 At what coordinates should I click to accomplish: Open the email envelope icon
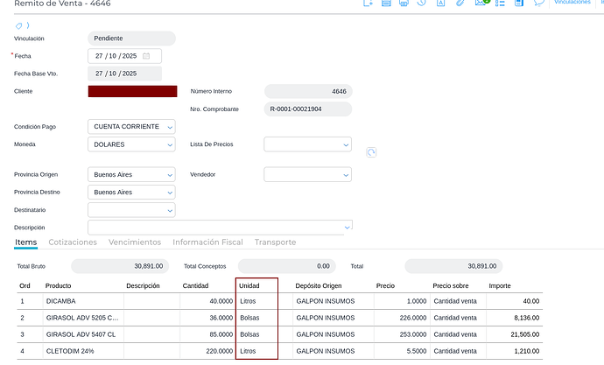pyautogui.click(x=480, y=4)
